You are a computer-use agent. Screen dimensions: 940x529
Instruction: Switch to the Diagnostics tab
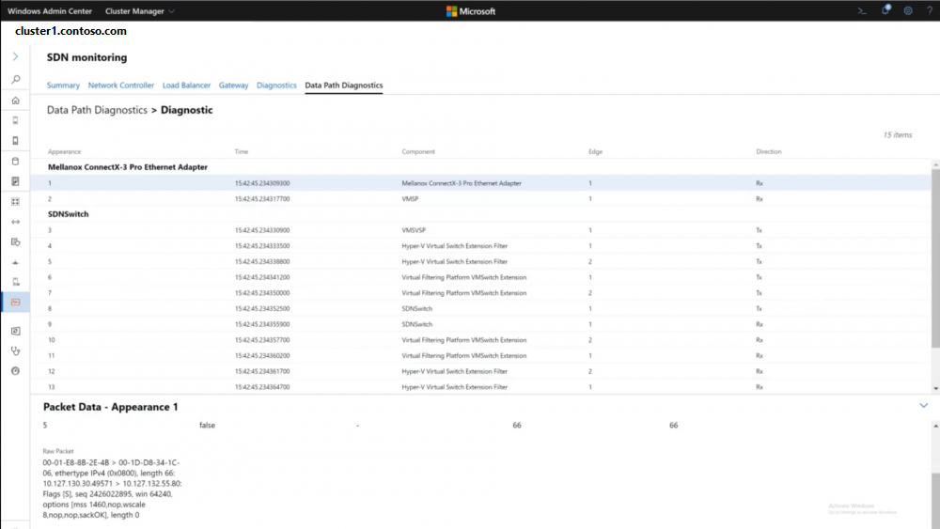pyautogui.click(x=276, y=86)
